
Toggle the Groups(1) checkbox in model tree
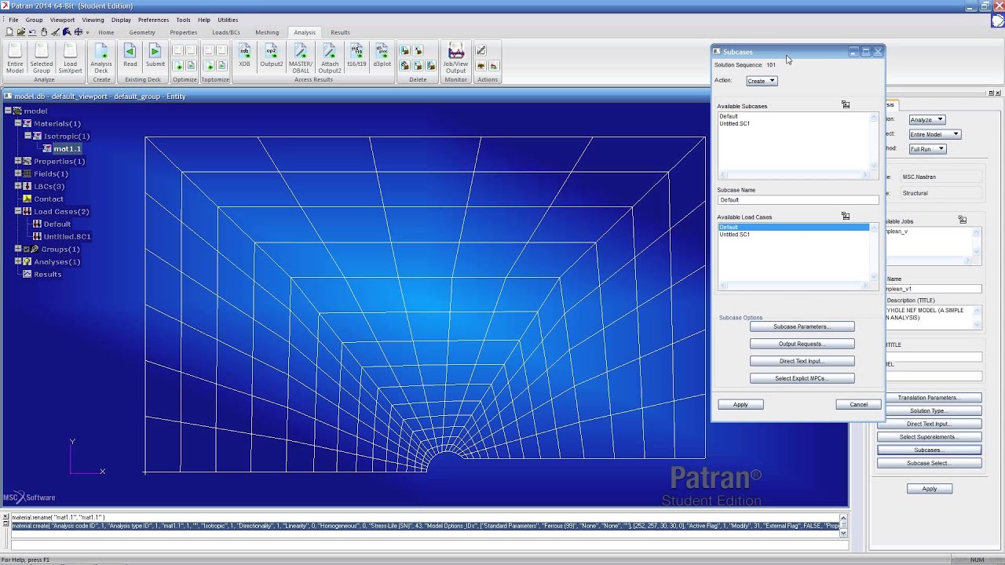27,249
